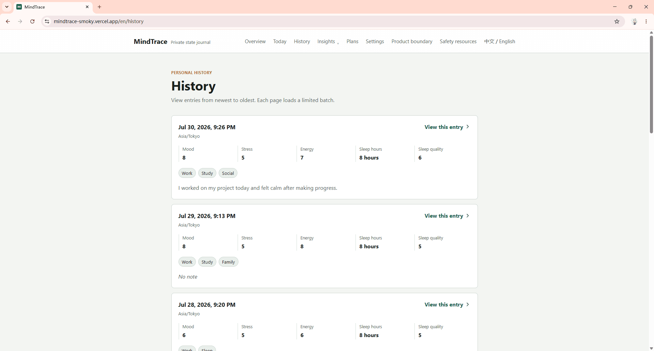This screenshot has width=654, height=351.
Task: Close the MindTrace tab
Action: pos(87,7)
